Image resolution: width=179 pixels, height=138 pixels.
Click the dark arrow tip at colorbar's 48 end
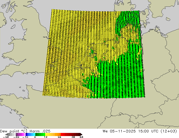click(81, 134)
